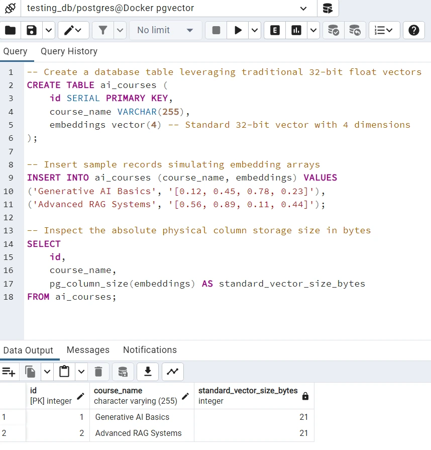
Task: Click line number 7 in the gutter
Action: (x=11, y=151)
